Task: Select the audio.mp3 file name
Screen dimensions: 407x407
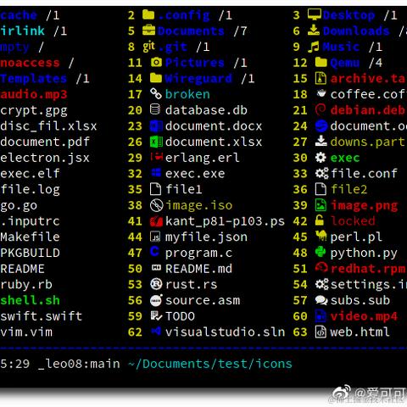Action: (33, 95)
